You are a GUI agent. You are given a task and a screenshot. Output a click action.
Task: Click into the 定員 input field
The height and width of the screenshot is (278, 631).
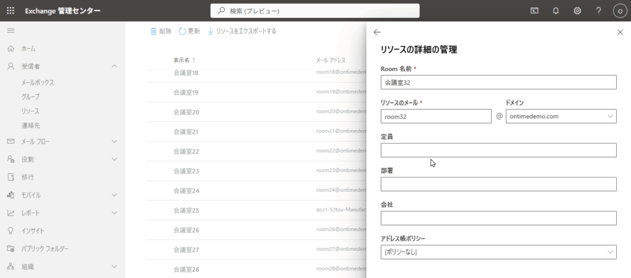[499, 150]
